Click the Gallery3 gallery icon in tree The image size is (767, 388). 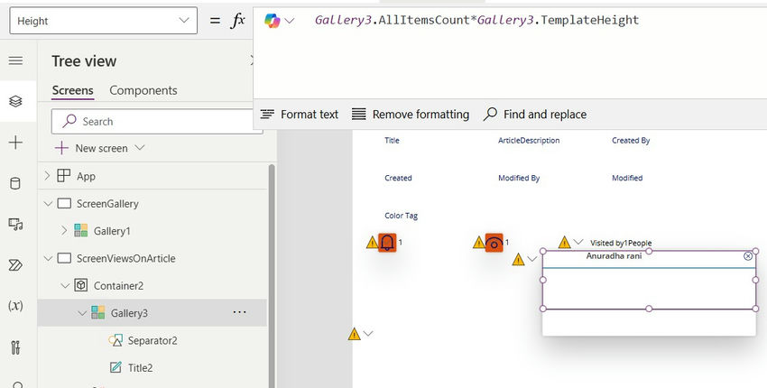pos(98,312)
